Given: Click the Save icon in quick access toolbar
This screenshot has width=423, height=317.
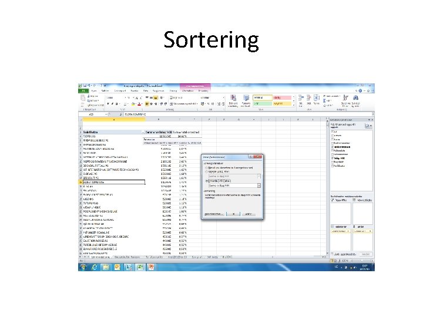Looking at the screenshot, I should coord(85,86).
